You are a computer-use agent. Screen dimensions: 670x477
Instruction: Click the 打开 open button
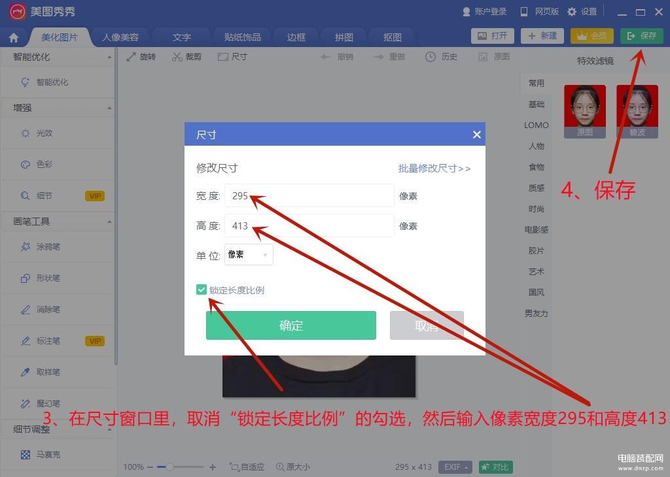(x=493, y=36)
